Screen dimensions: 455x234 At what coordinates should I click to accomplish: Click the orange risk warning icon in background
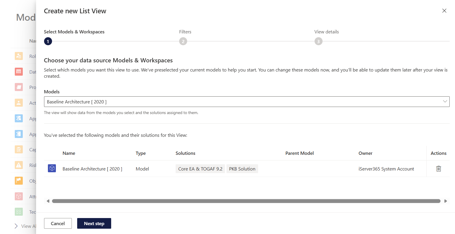[19, 165]
